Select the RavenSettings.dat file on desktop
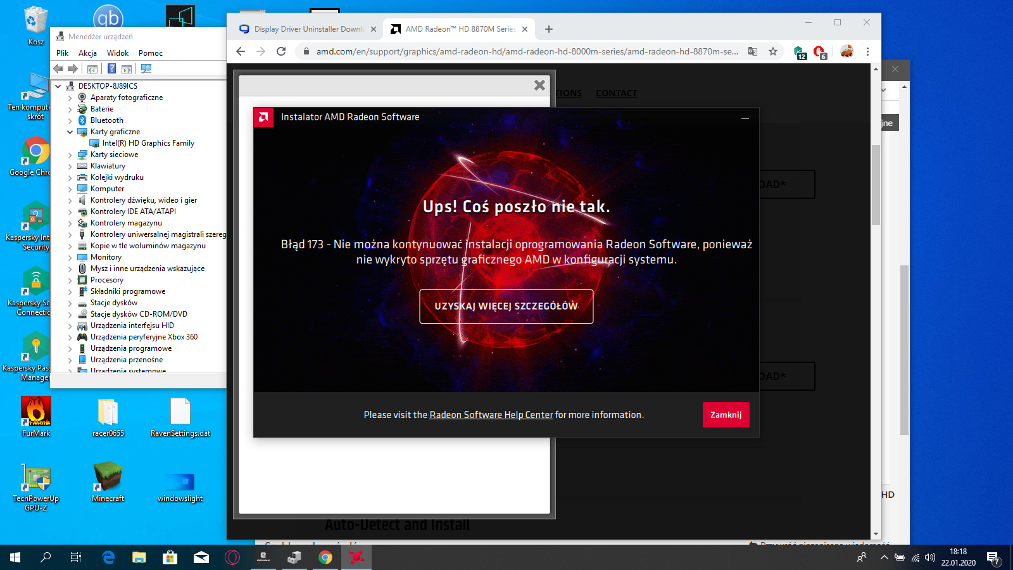 [180, 417]
